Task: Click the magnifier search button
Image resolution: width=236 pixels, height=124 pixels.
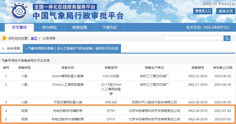Action: [x=227, y=38]
